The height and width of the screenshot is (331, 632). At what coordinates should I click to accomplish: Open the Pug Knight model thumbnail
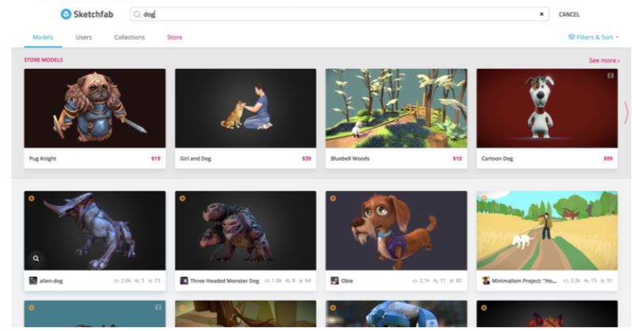(95, 108)
